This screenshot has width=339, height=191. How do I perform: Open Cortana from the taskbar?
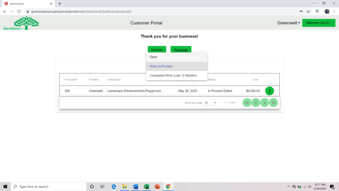pyautogui.click(x=92, y=186)
